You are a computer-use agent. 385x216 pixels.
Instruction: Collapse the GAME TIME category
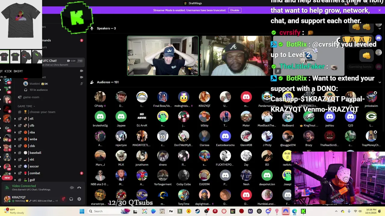pyautogui.click(x=26, y=106)
